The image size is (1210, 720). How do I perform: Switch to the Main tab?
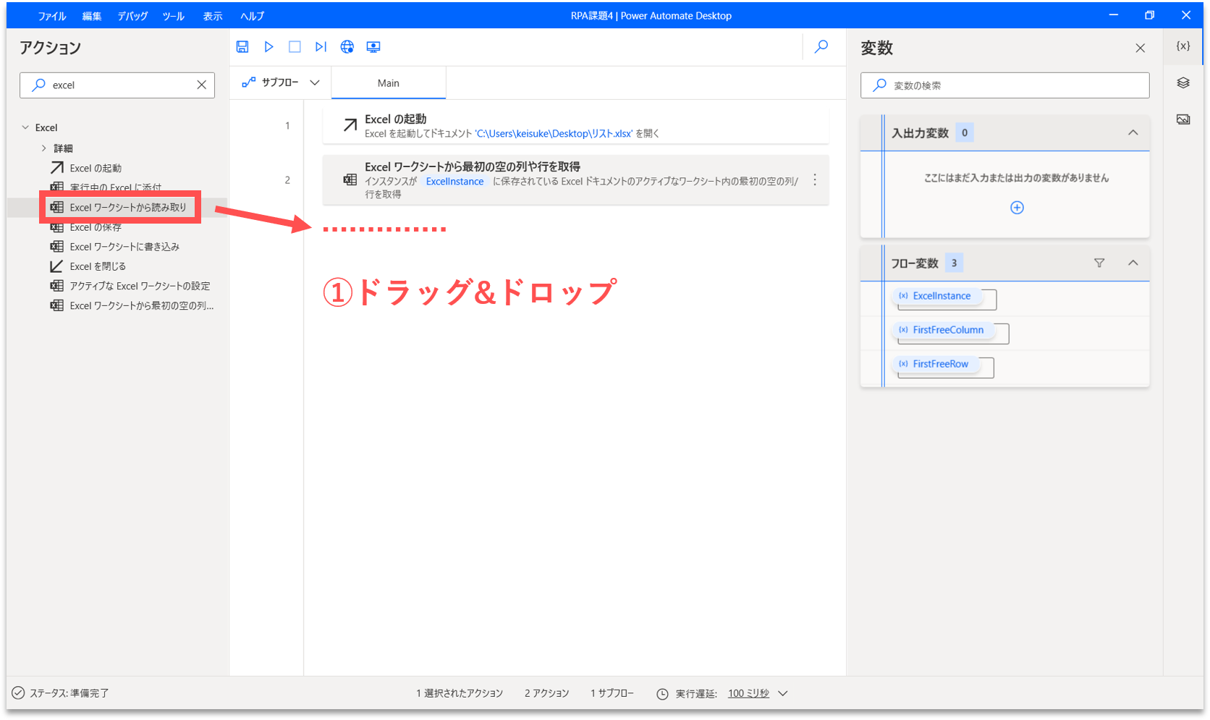[389, 83]
